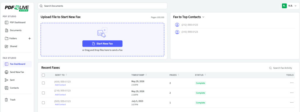Screen dimensions: 300x112
Task: Add Contact for (505) 555-0123
Action: [60, 105]
